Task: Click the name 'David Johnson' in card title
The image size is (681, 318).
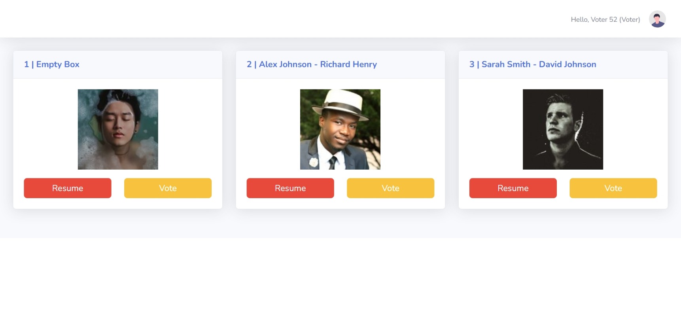Action: tap(567, 64)
